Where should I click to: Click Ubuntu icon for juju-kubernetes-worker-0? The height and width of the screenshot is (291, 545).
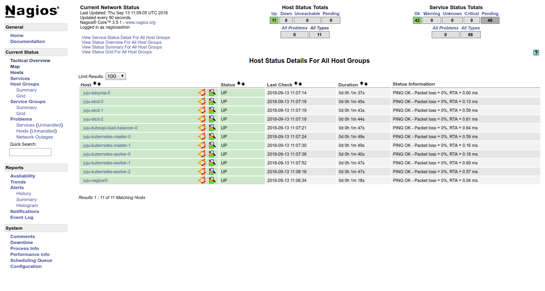point(202,154)
